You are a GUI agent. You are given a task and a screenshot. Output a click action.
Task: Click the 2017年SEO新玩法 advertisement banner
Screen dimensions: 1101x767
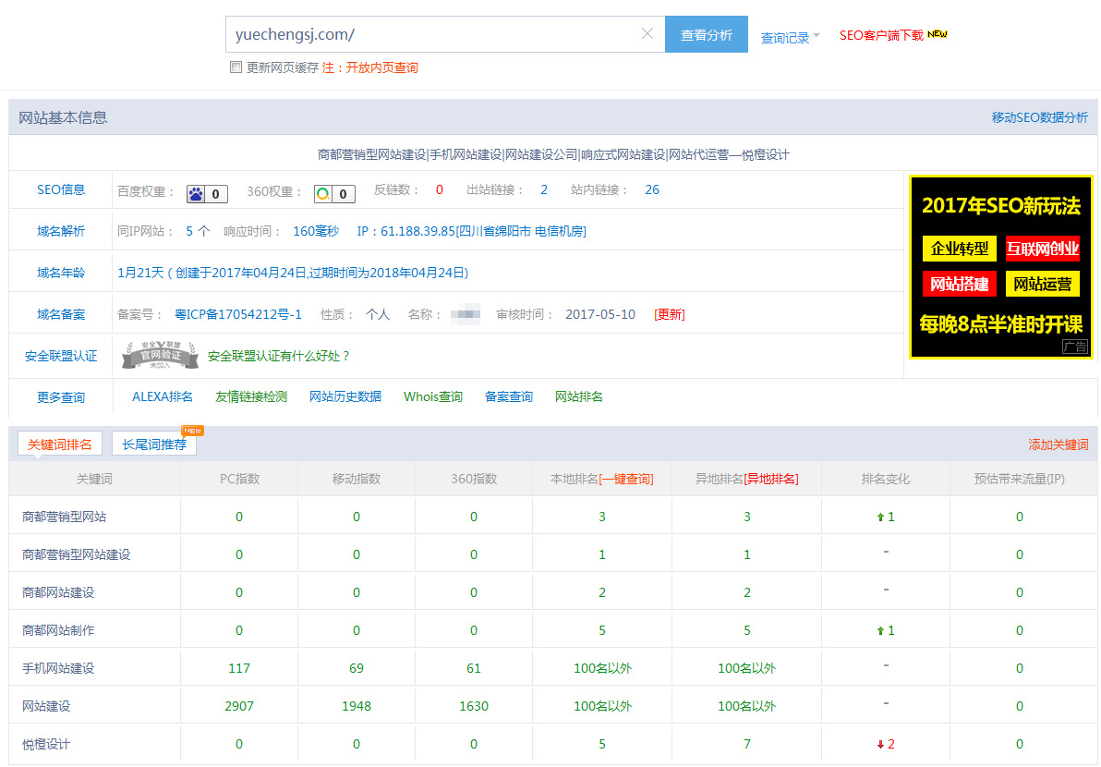[1000, 267]
